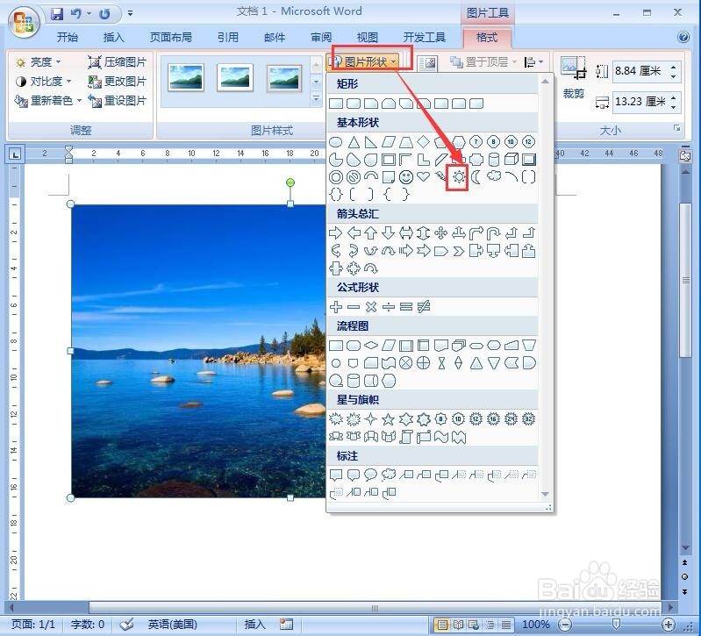Click the zoom slider handle

[616, 624]
